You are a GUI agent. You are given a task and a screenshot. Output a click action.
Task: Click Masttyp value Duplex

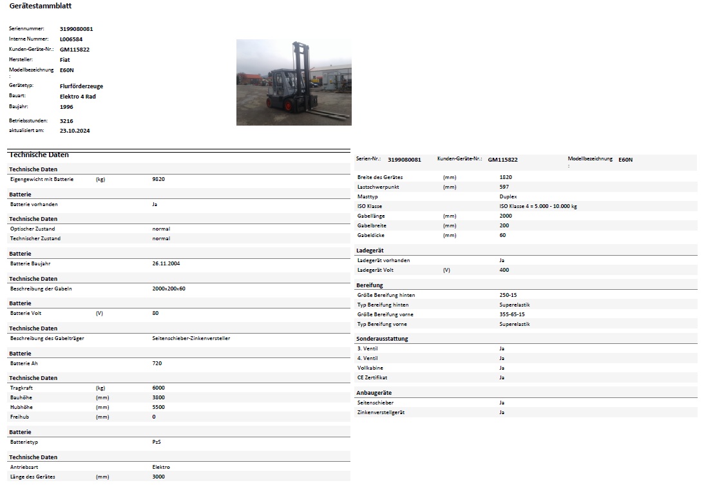[x=508, y=196]
